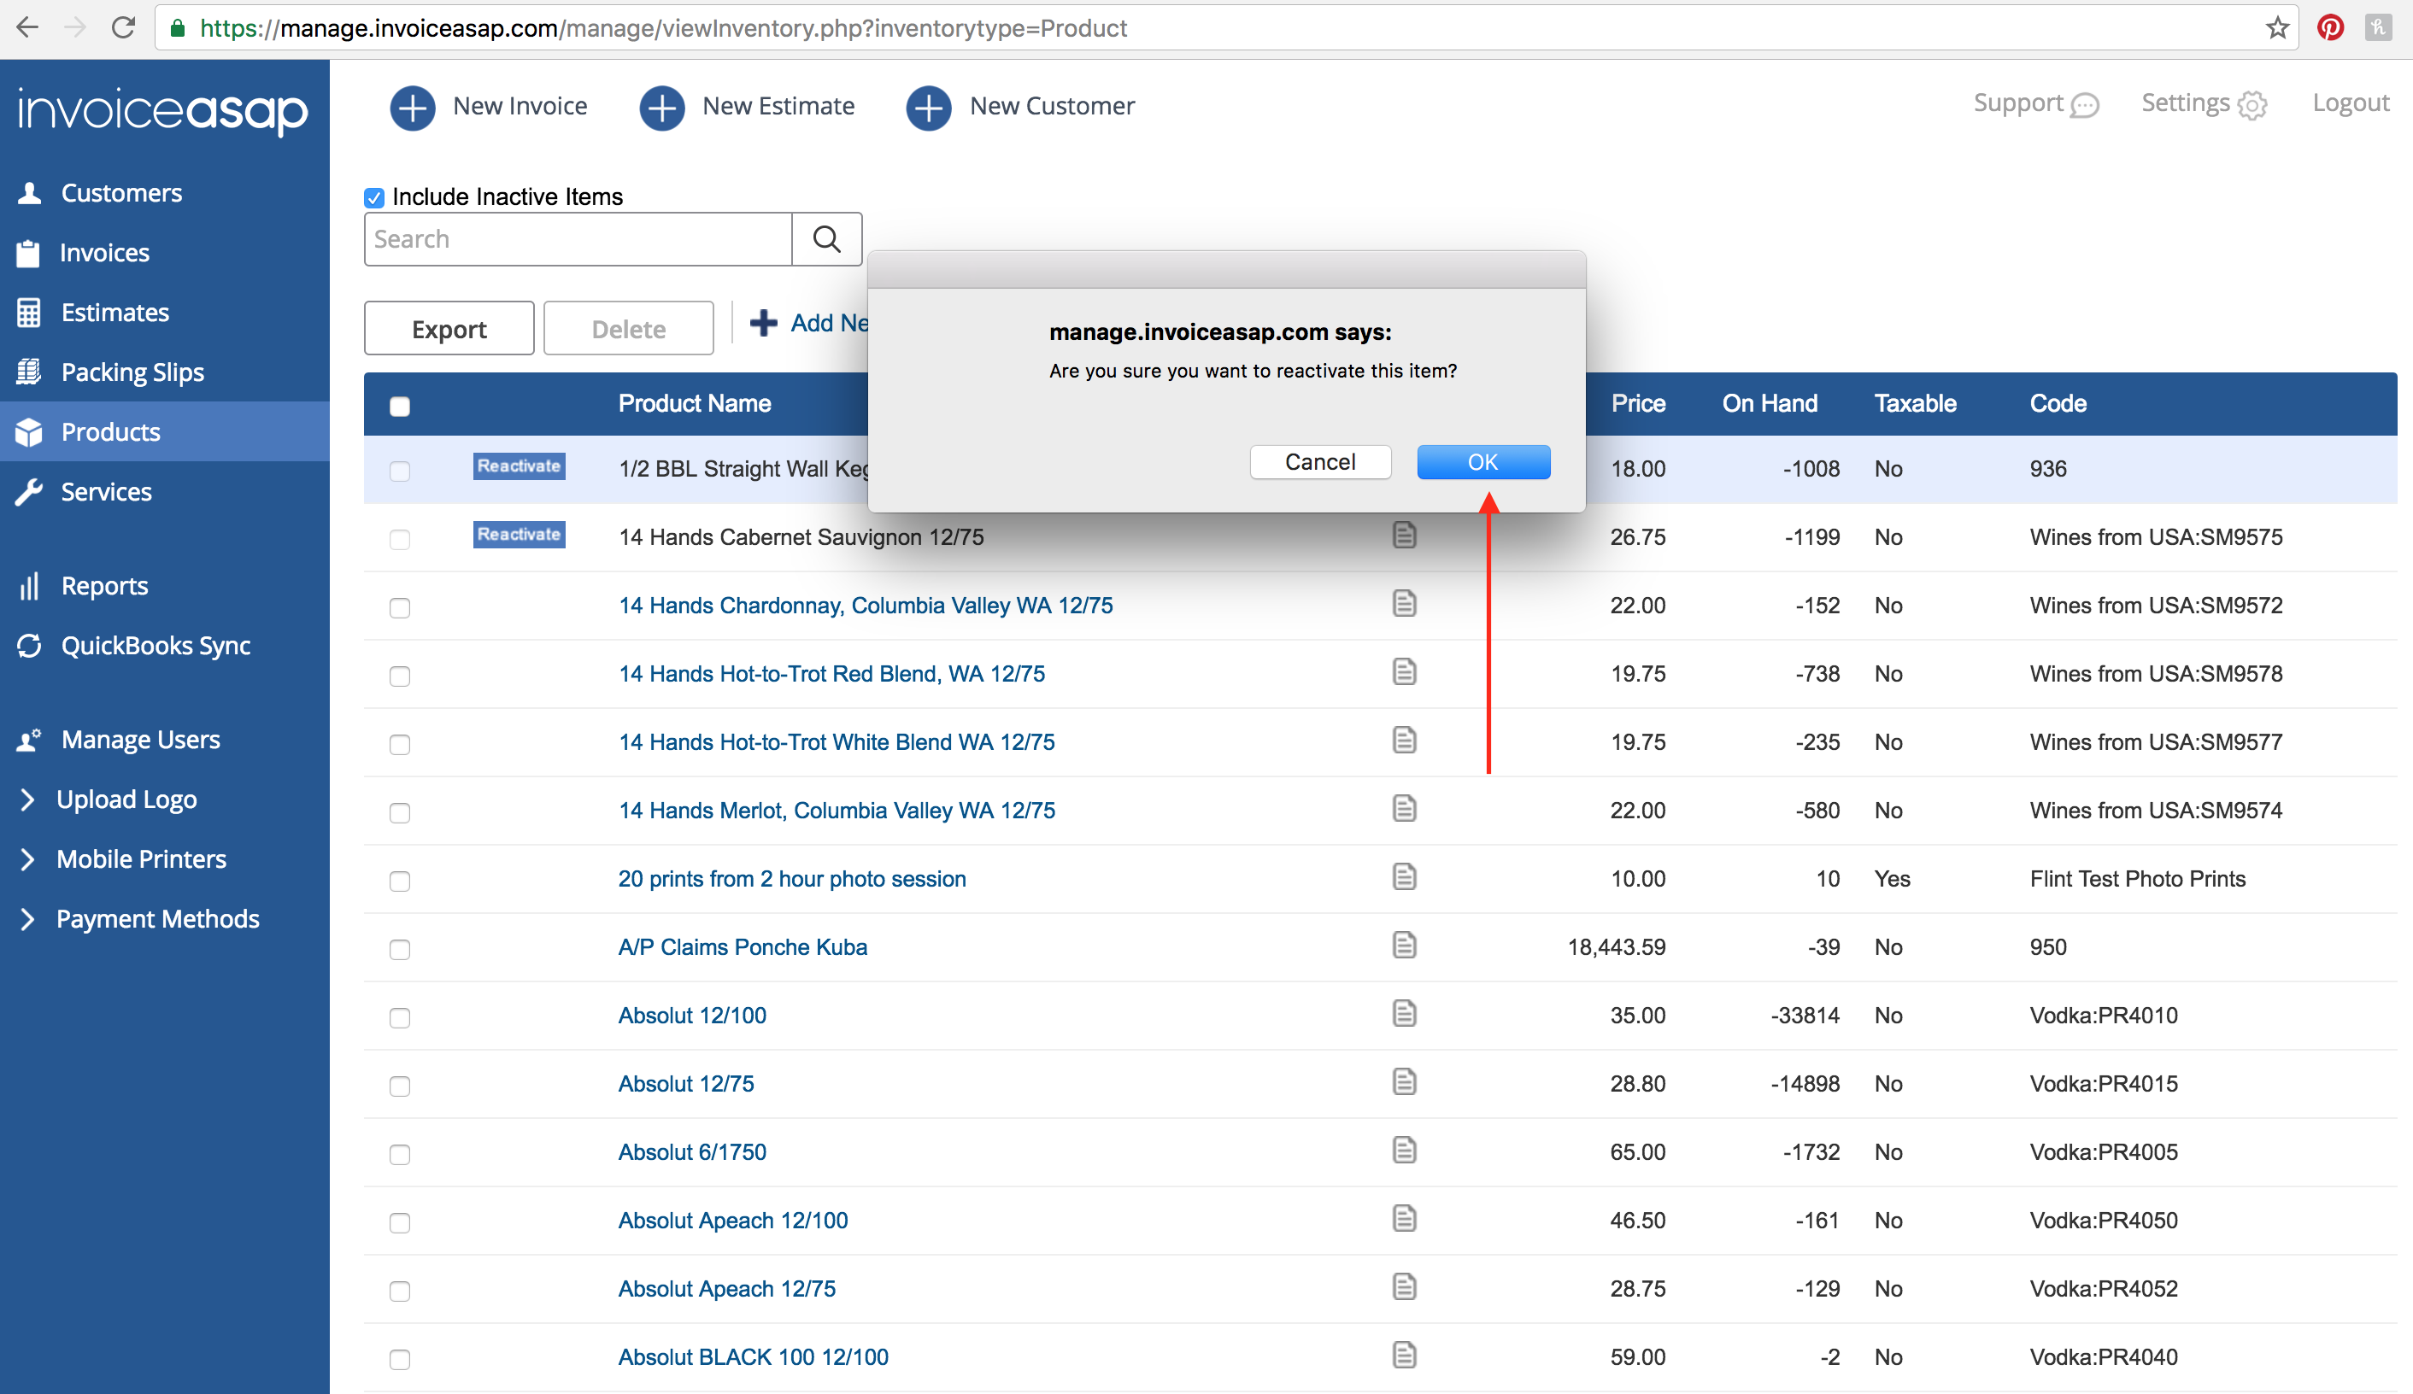Image resolution: width=2413 pixels, height=1394 pixels.
Task: Open document icon for 14 Hands Merlot row
Action: (x=1404, y=809)
